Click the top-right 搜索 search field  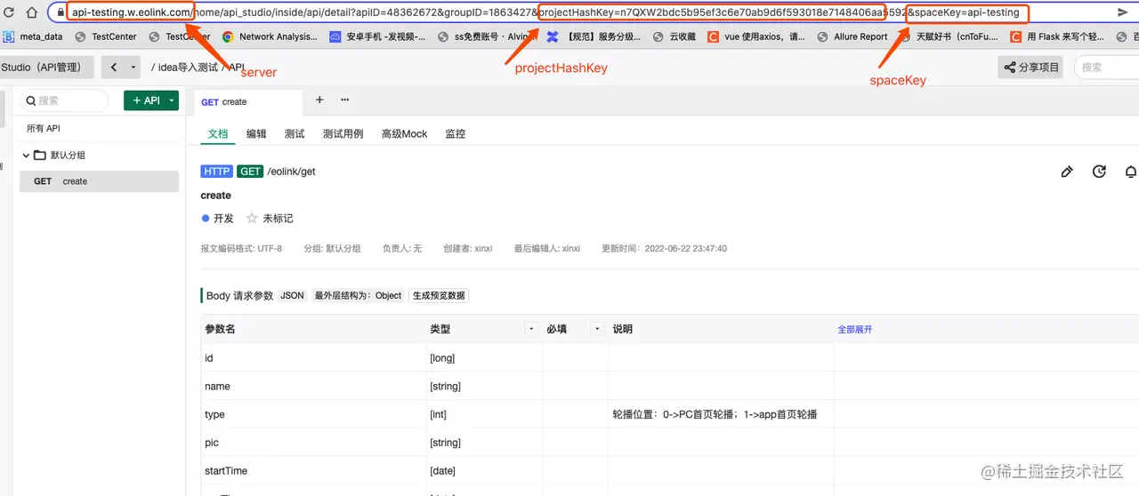1107,68
